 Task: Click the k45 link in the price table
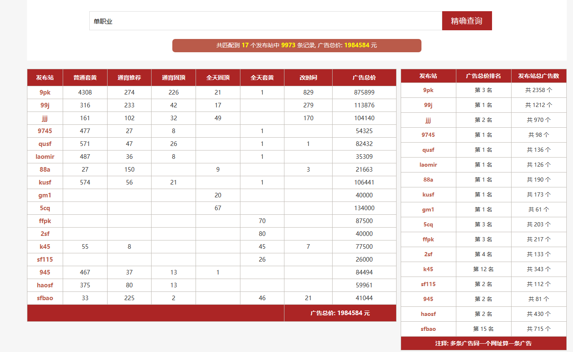45,247
